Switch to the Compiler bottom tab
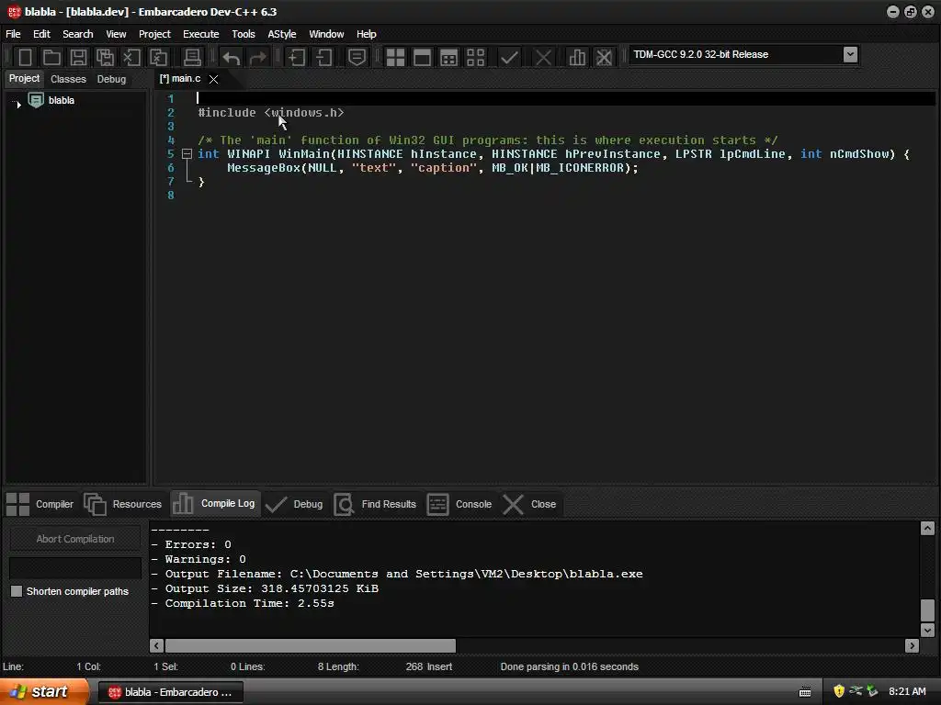Image resolution: width=941 pixels, height=705 pixels. tap(40, 504)
